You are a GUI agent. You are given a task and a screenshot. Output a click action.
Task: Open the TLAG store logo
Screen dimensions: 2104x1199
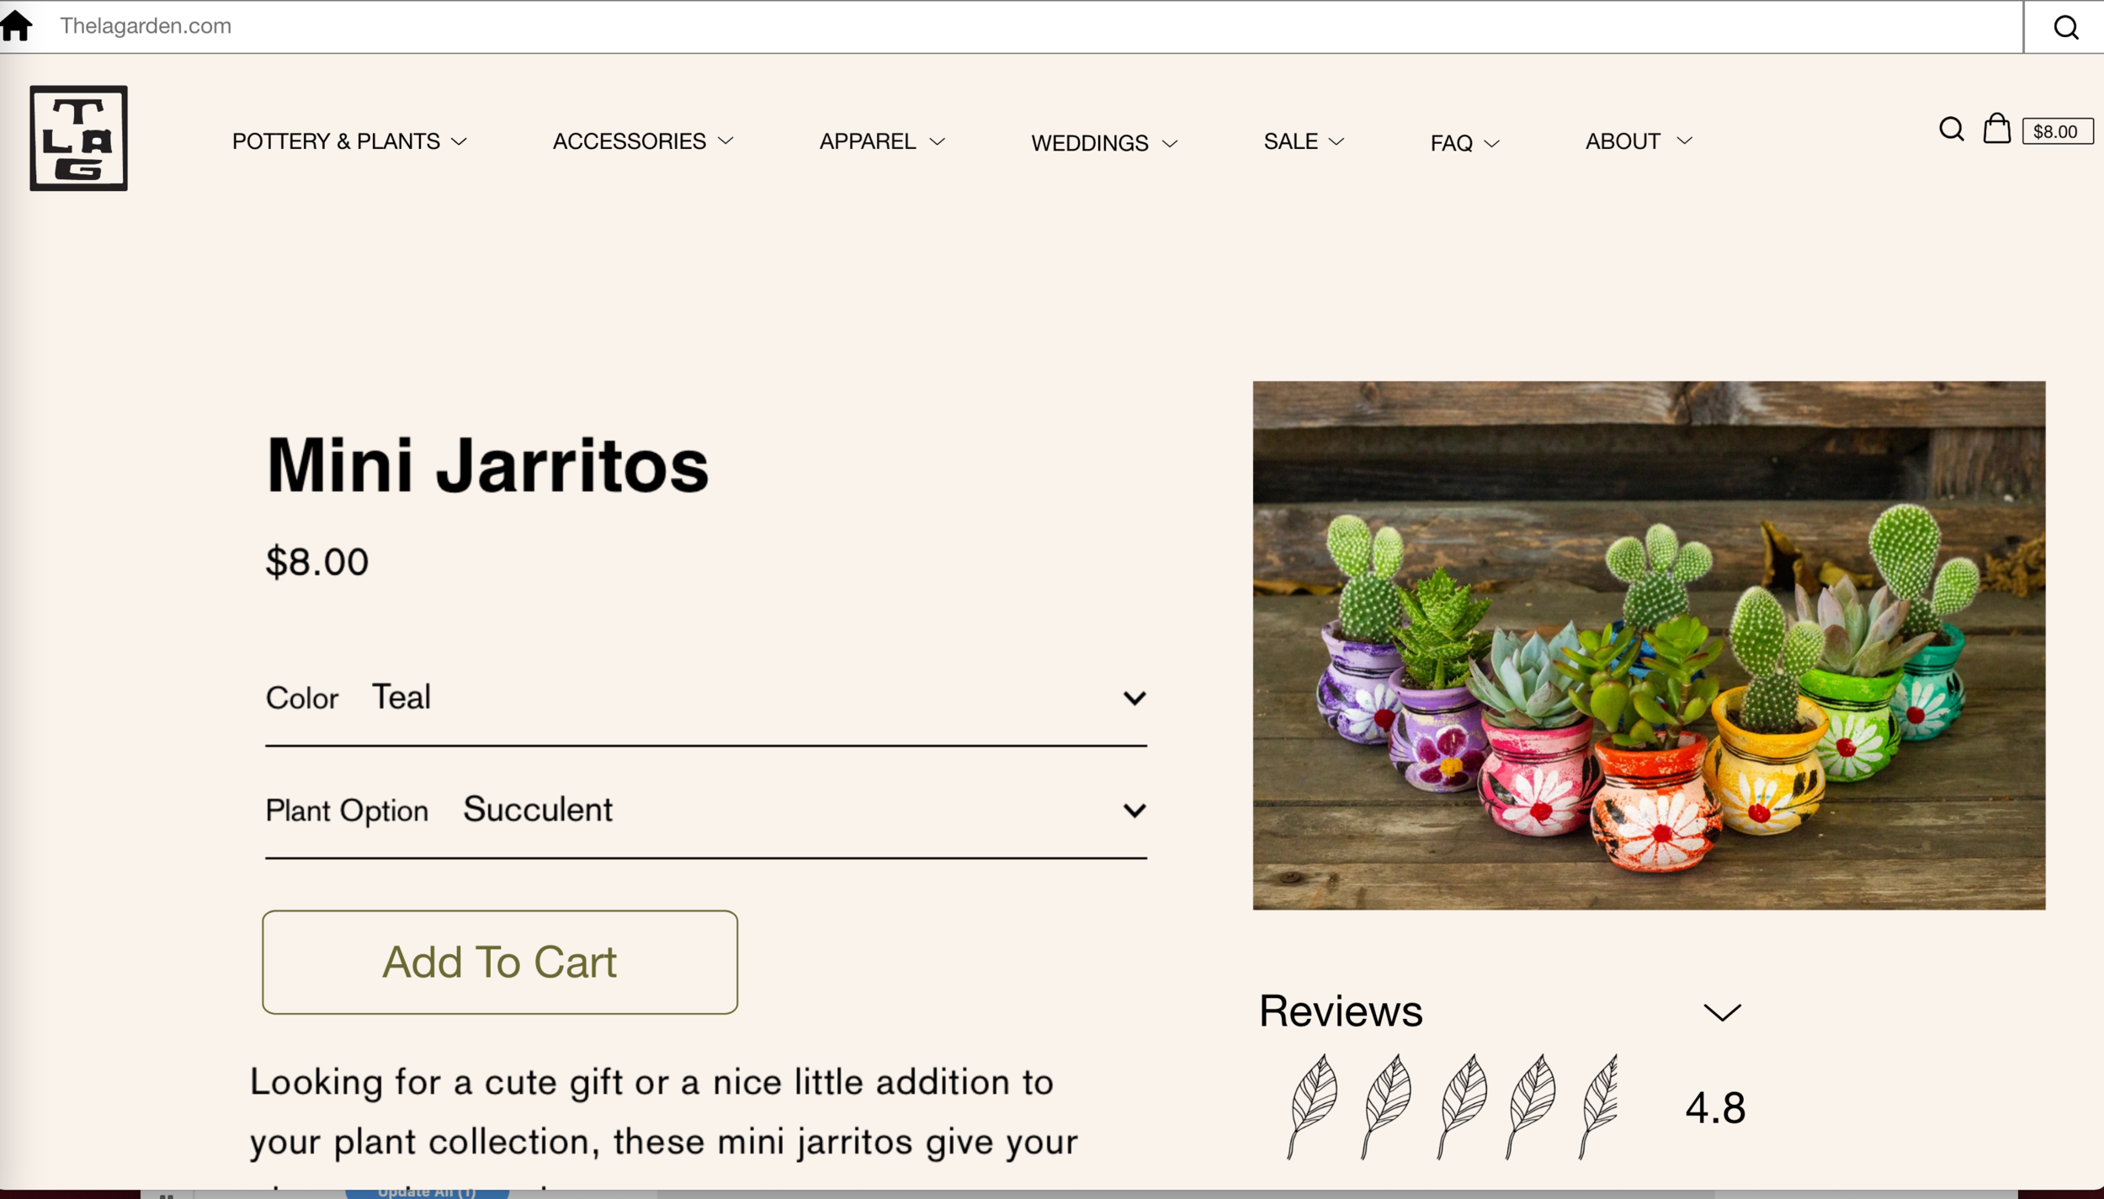[x=78, y=138]
